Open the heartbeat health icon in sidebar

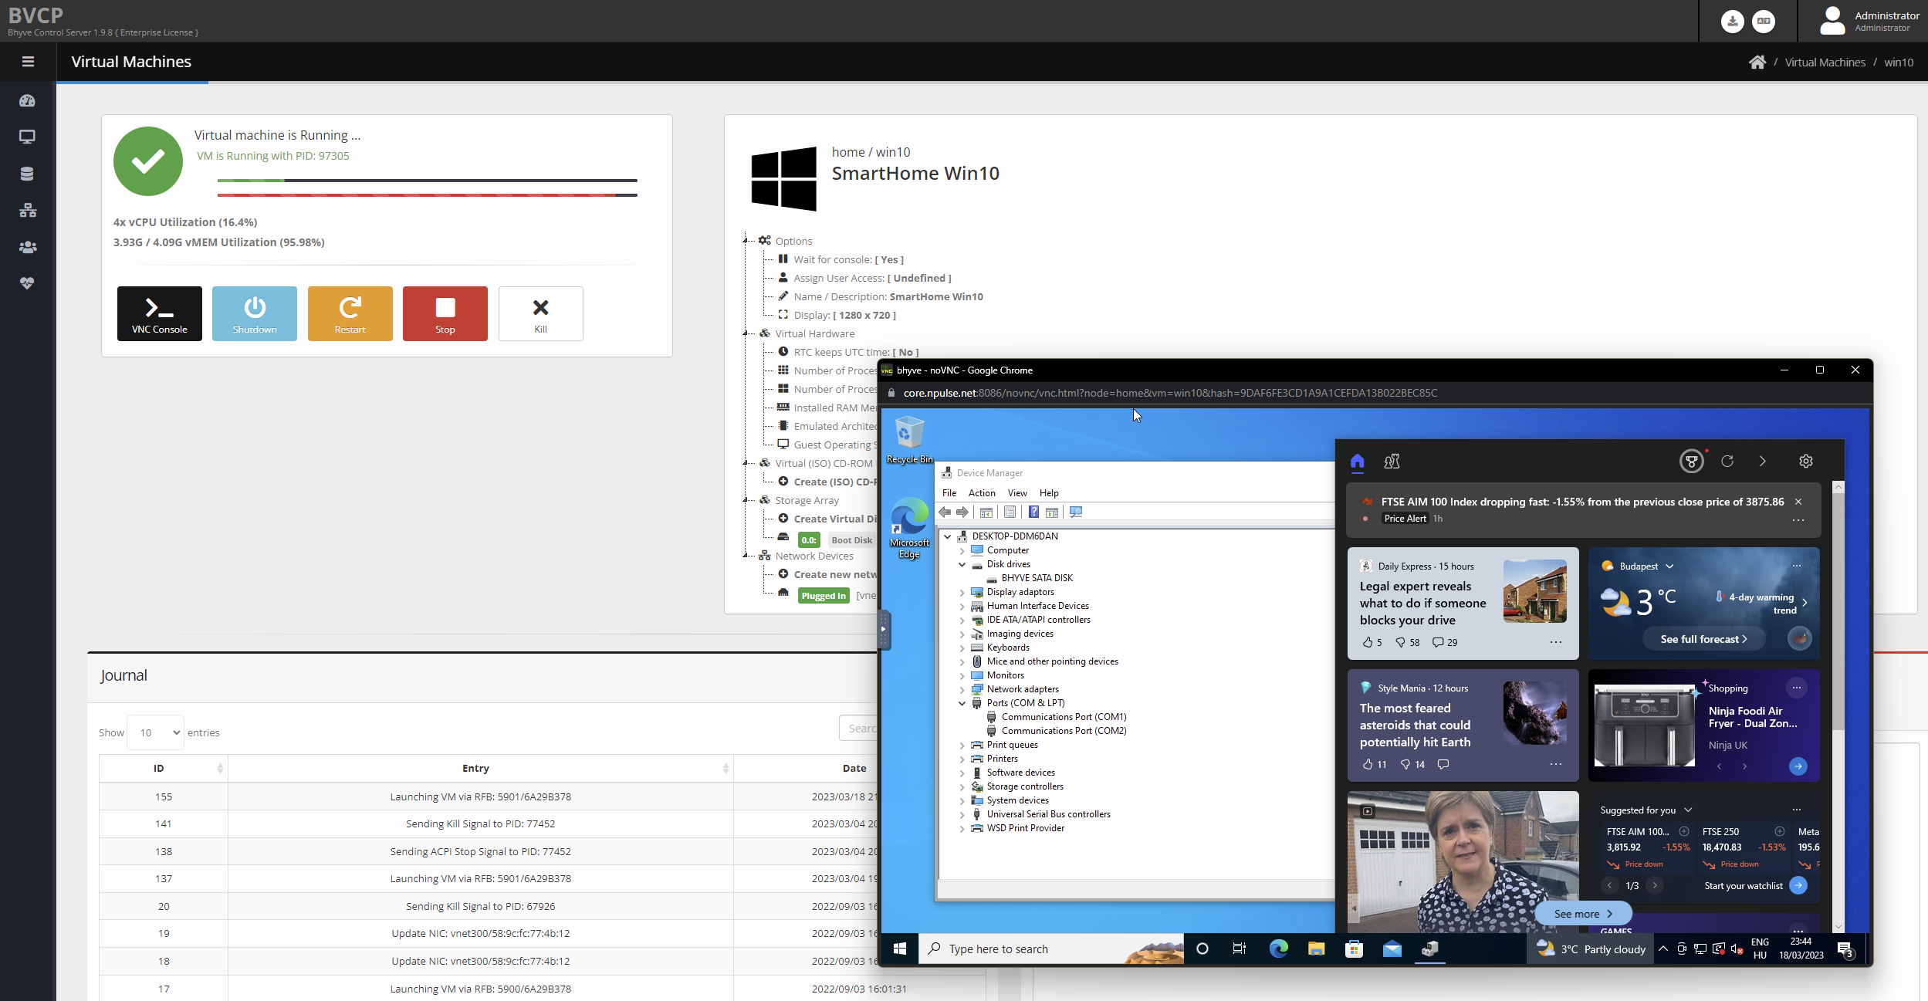coord(27,283)
